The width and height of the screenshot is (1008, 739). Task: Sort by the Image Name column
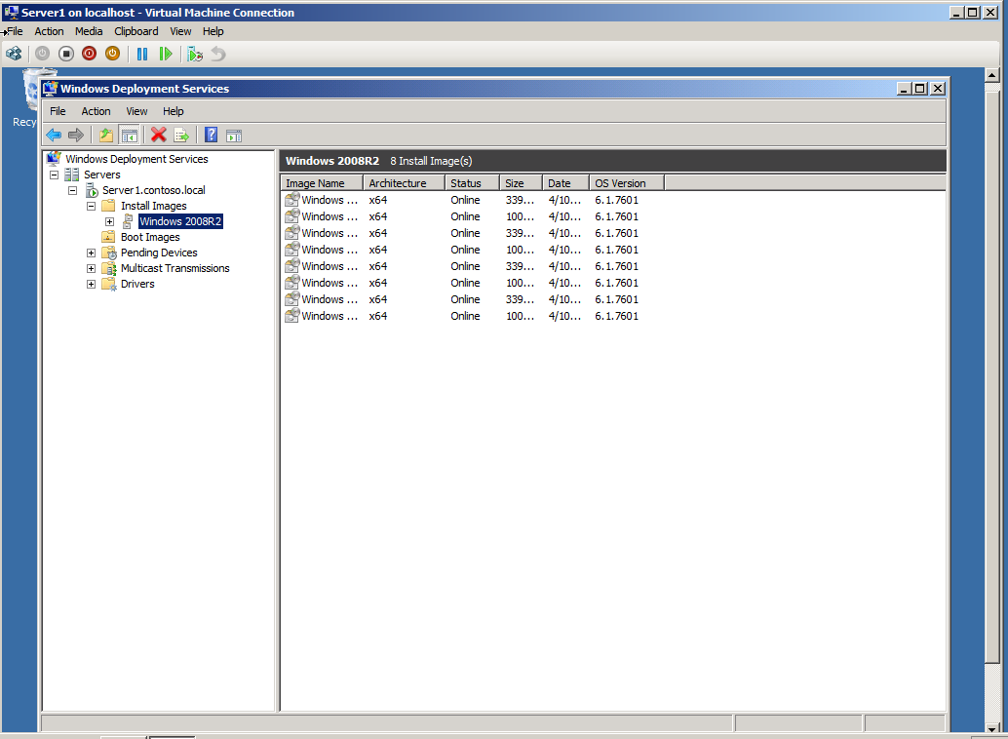[x=322, y=183]
